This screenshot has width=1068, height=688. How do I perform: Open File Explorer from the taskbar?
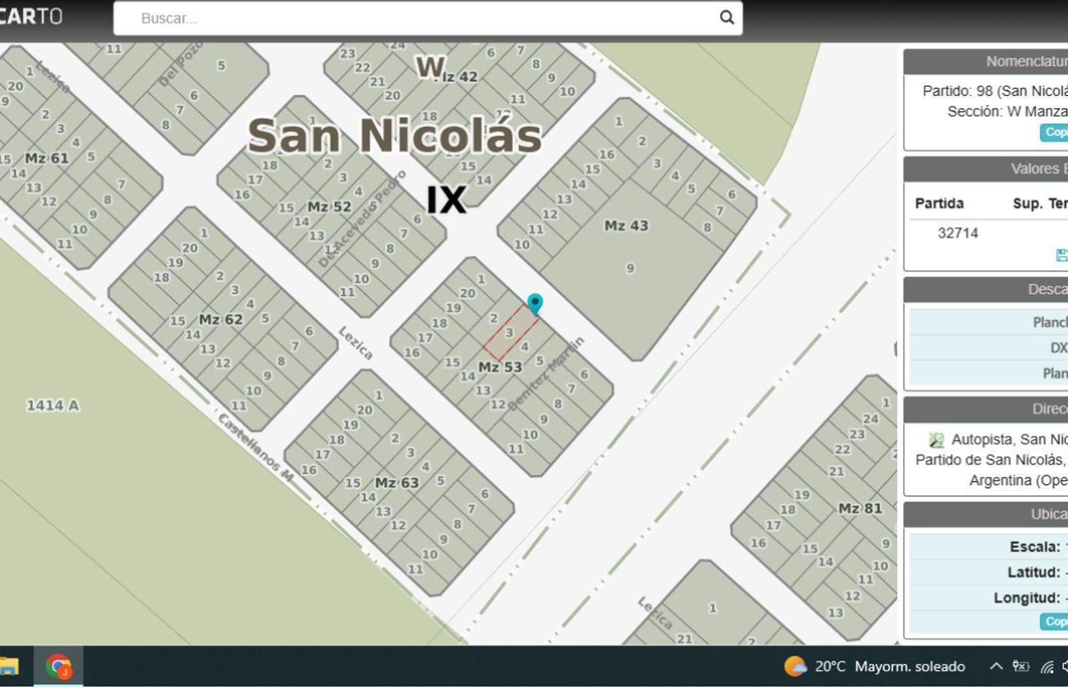point(8,666)
